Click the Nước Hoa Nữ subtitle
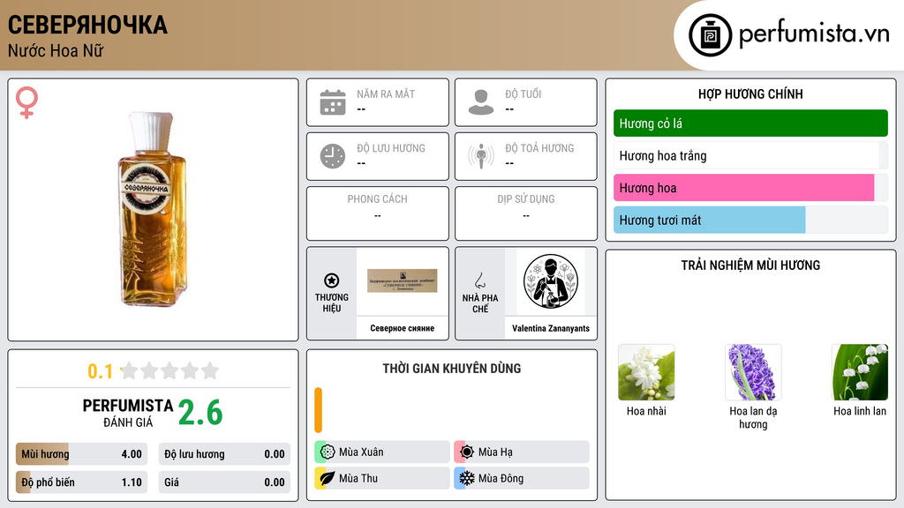 coord(56,51)
